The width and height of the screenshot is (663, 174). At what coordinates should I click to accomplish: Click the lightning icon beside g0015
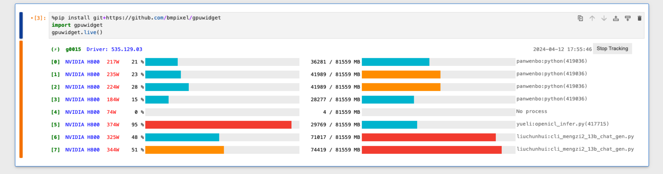point(55,50)
